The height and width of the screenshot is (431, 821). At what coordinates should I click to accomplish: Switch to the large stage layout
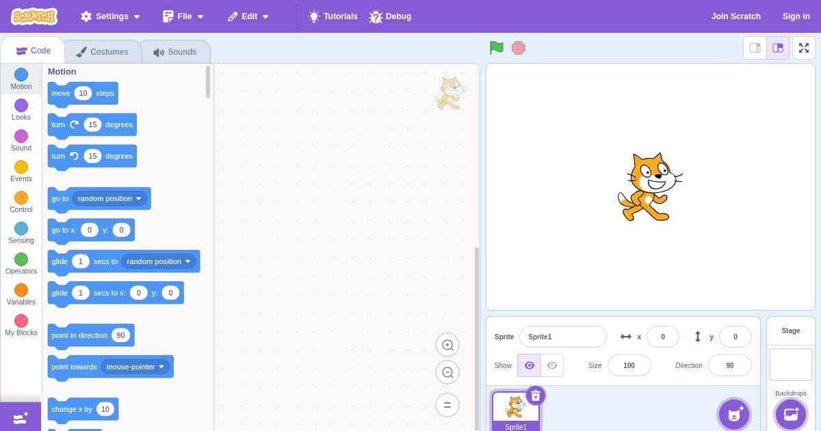[x=778, y=48]
